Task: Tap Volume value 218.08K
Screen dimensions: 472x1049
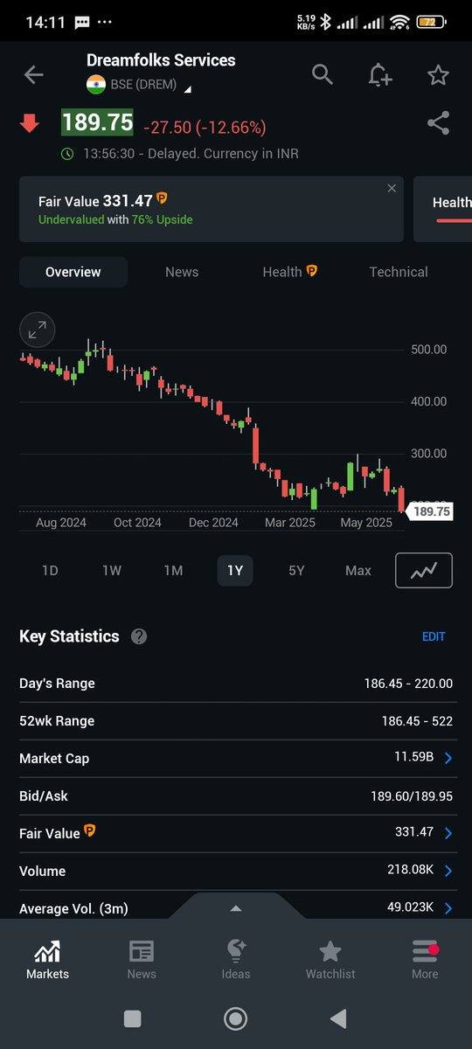Action: point(411,870)
